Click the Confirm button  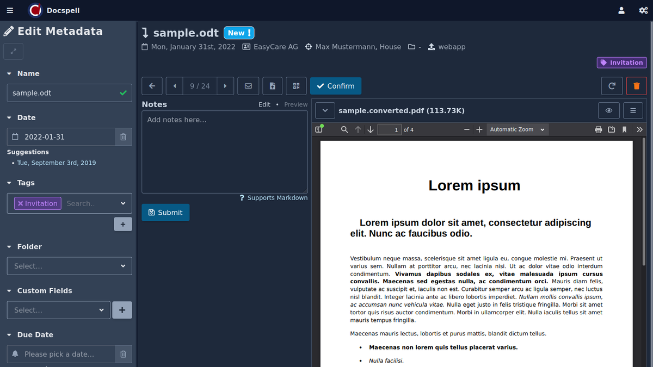[335, 86]
